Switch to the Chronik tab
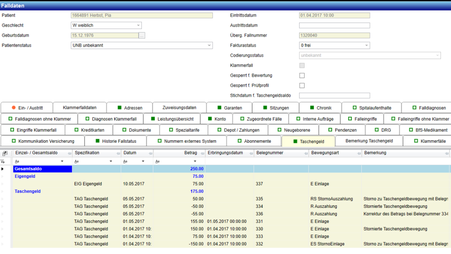The image size is (451, 254). point(320,108)
